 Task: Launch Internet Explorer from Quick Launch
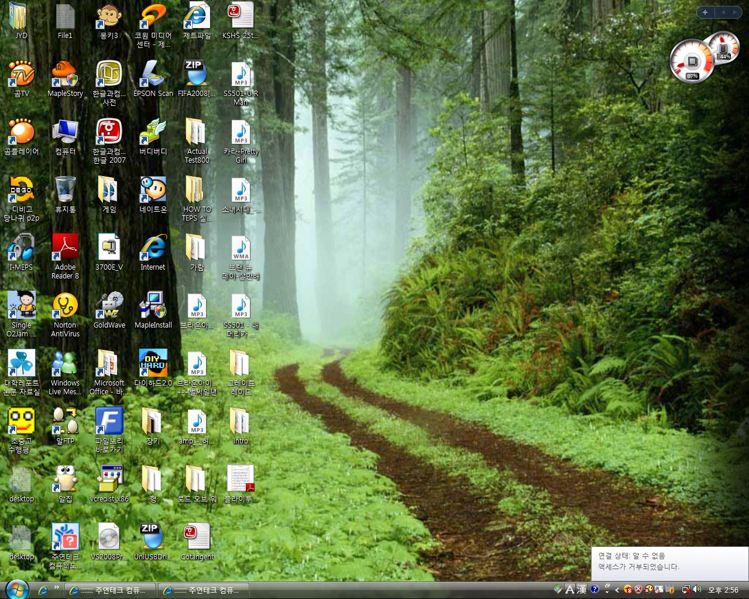[42, 590]
